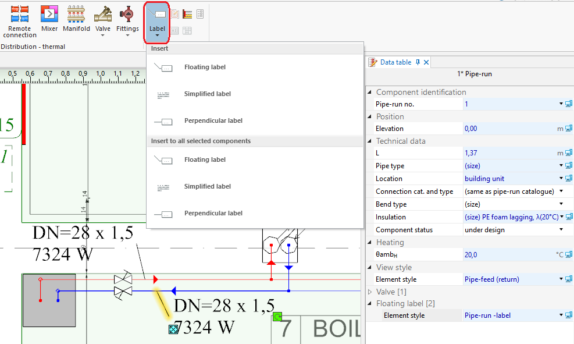The image size is (574, 344).
Task: Insert Perpendicular label to all selected components
Action: tap(213, 213)
